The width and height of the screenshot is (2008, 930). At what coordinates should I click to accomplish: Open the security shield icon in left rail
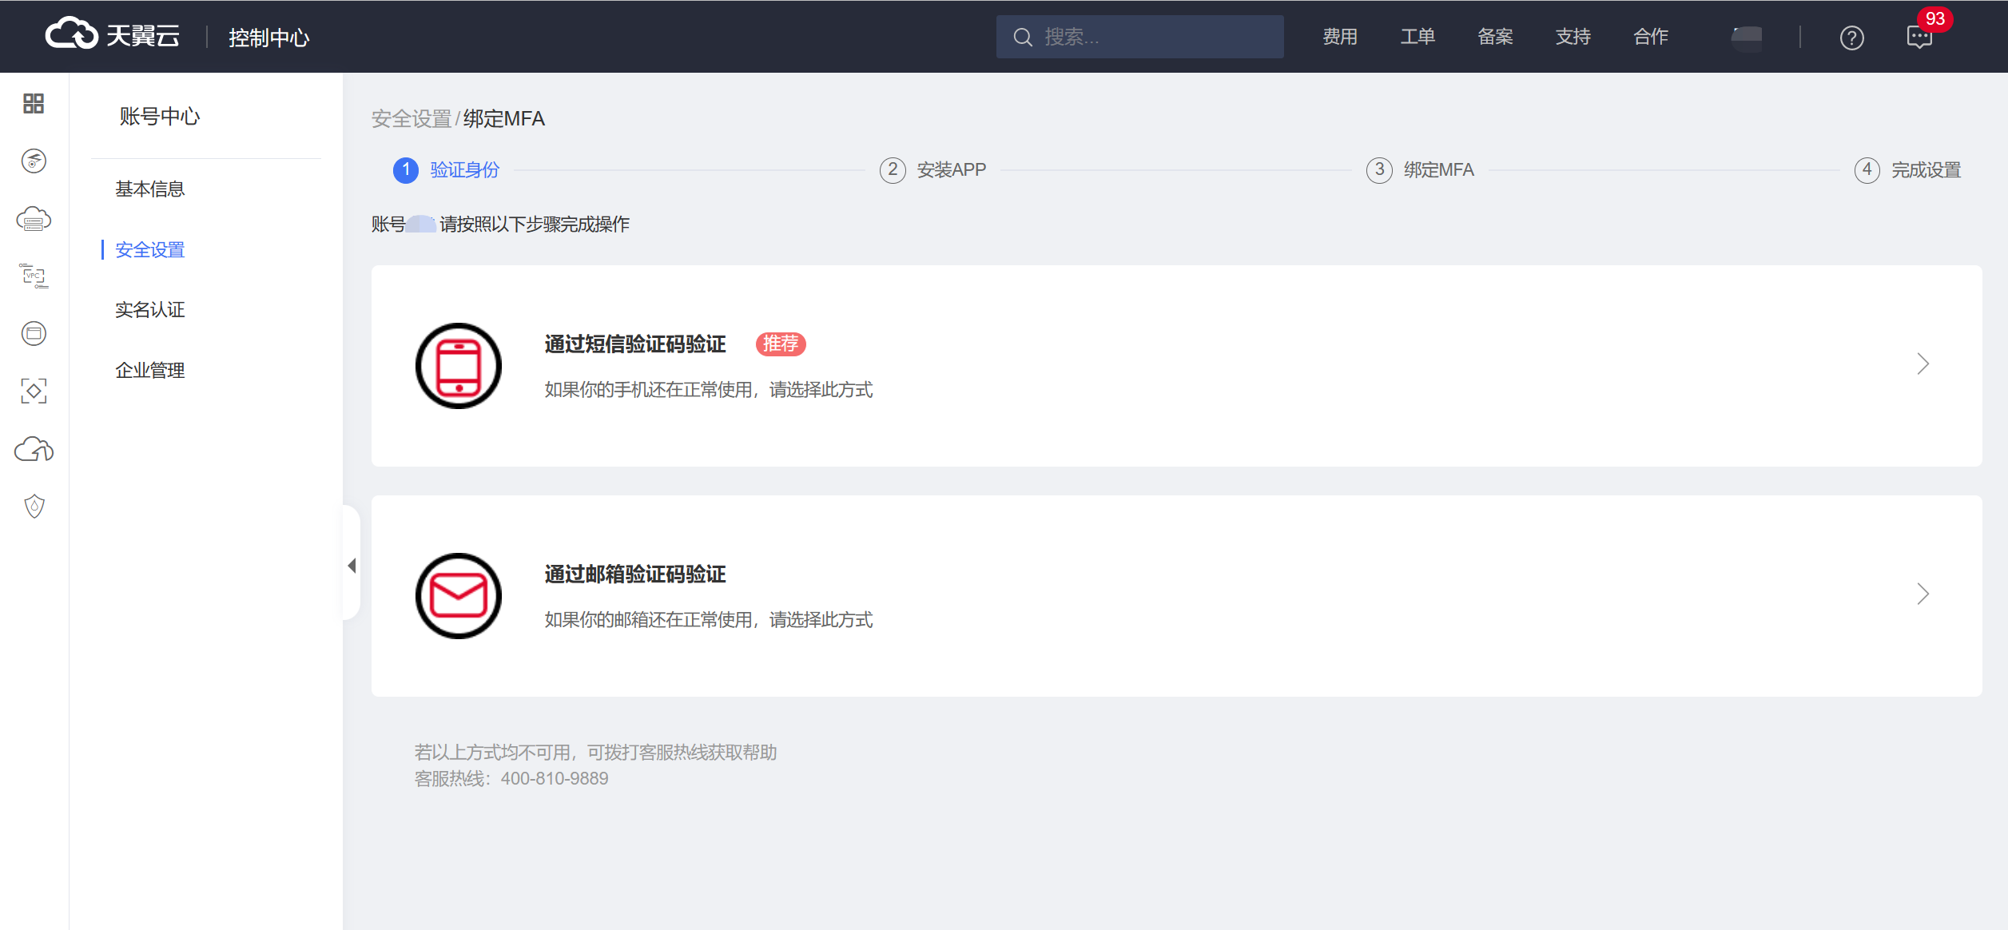(x=34, y=506)
